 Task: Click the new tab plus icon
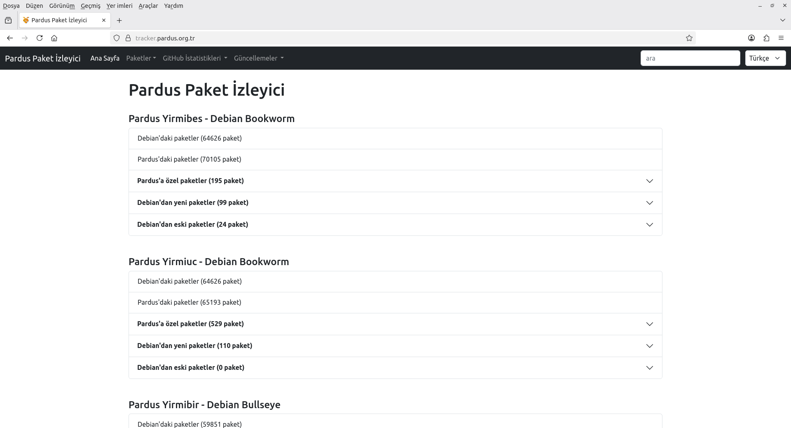point(119,20)
